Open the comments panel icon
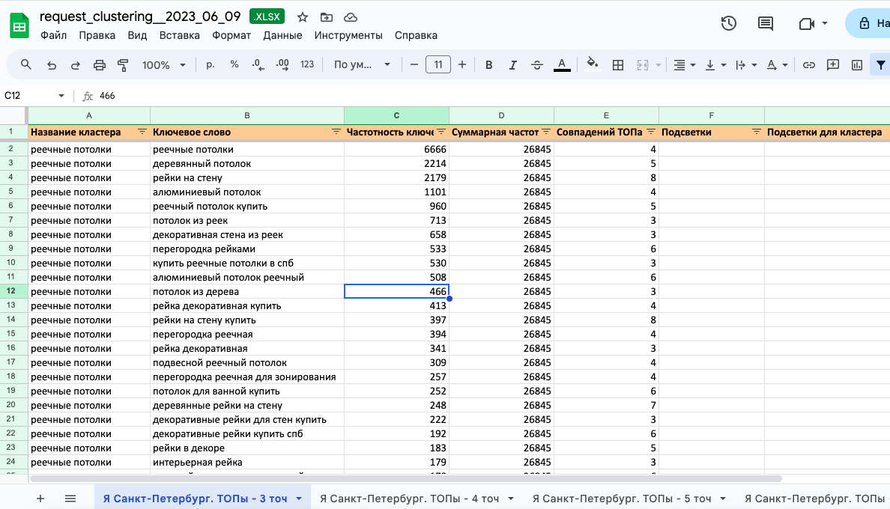Image resolution: width=890 pixels, height=509 pixels. click(766, 23)
